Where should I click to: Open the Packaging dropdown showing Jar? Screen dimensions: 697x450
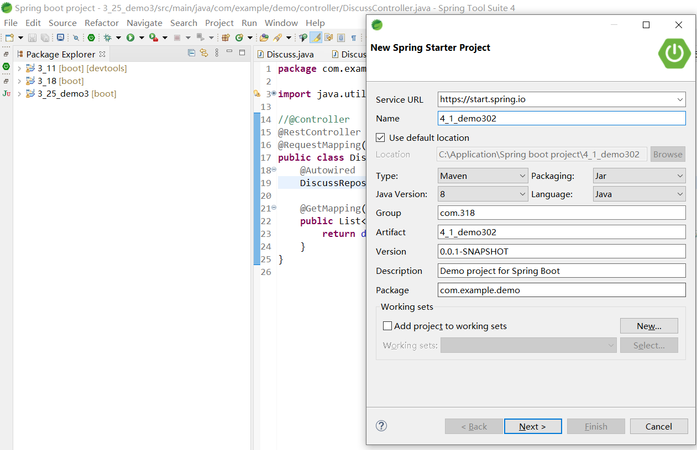coord(638,176)
